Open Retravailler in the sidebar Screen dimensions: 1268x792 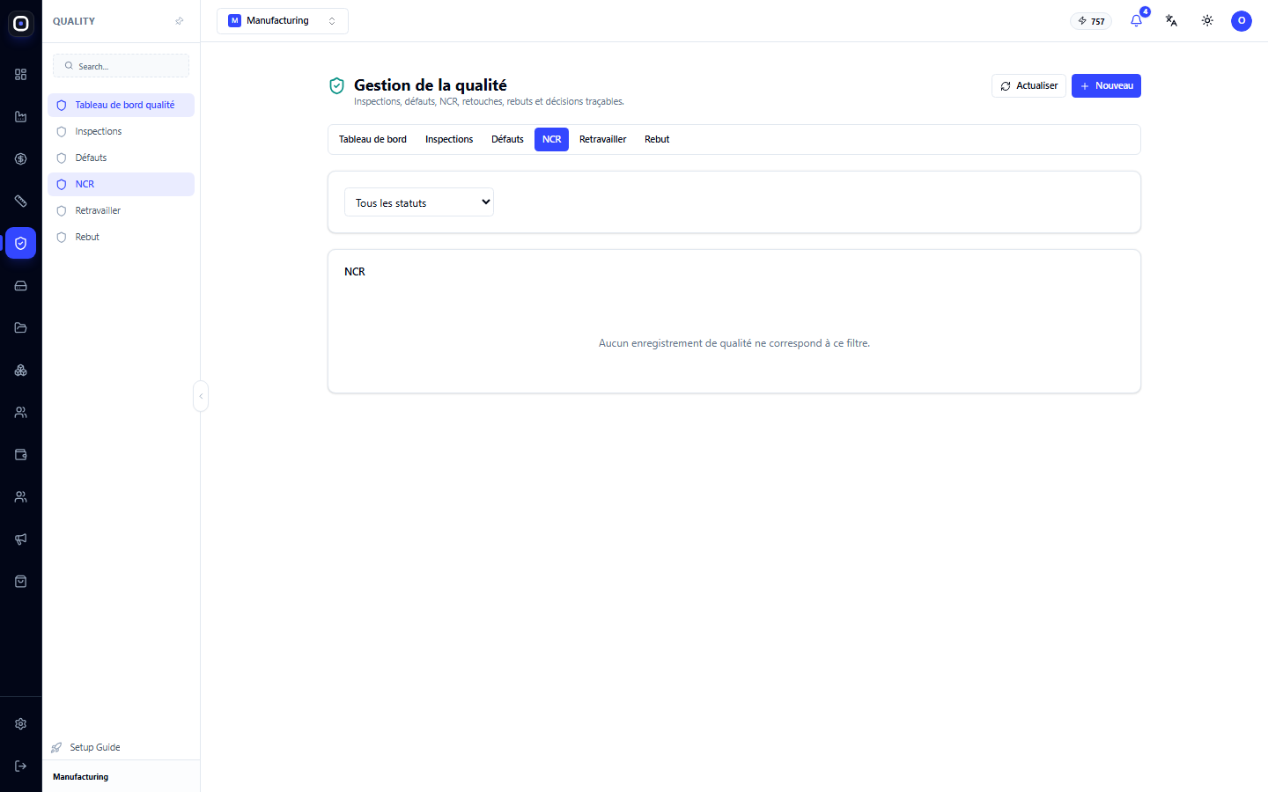click(122, 210)
